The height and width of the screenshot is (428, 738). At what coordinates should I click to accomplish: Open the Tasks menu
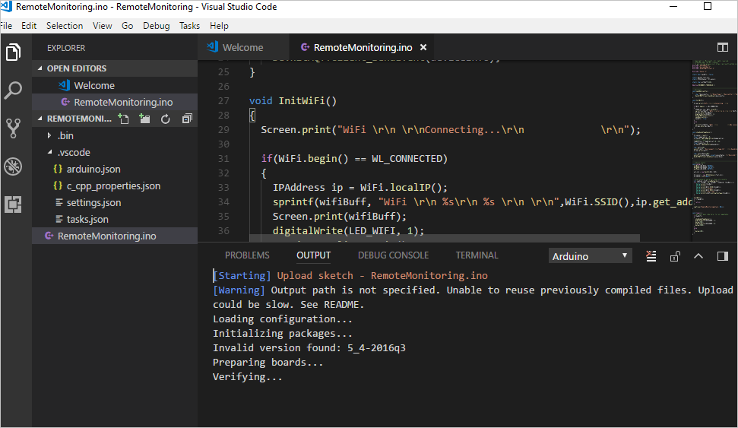click(189, 25)
